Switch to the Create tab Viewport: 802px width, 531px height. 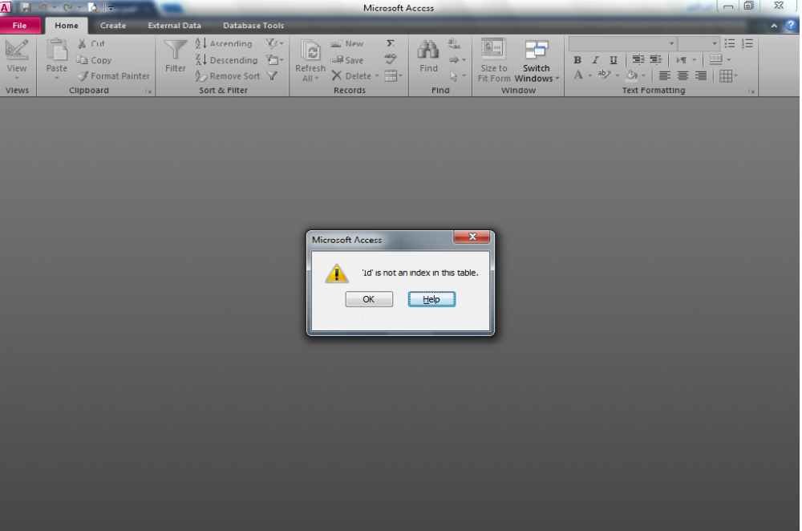coord(113,25)
